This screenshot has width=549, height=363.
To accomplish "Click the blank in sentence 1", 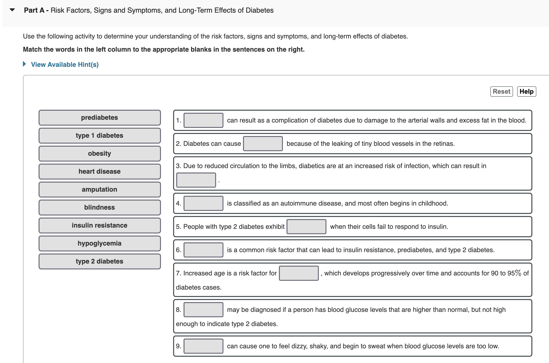I will (203, 120).
